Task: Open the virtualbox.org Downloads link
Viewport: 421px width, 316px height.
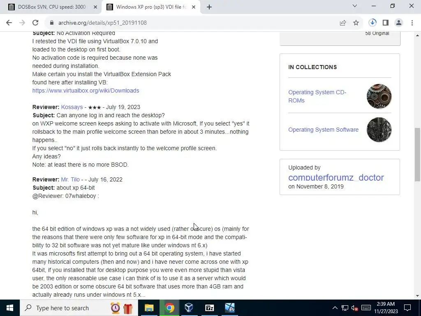Action: click(86, 91)
